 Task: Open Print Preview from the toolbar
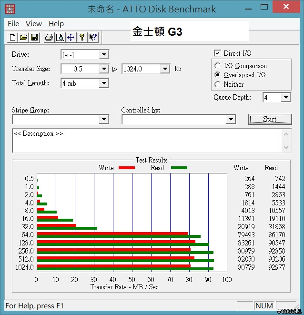pyautogui.click(x=60, y=37)
